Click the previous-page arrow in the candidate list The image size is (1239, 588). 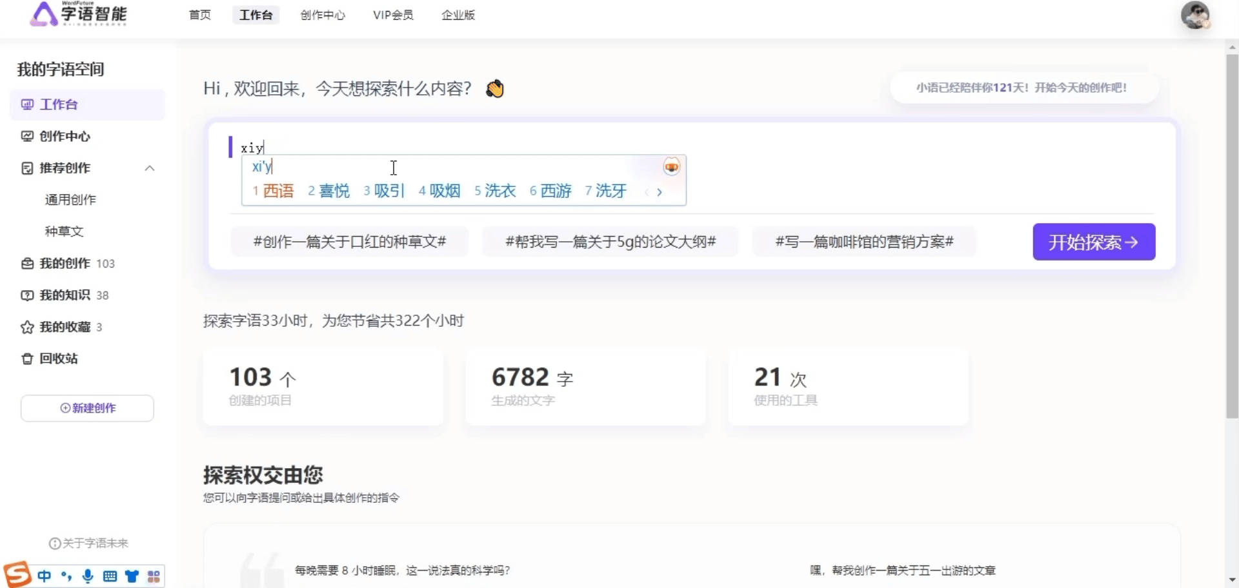(647, 191)
